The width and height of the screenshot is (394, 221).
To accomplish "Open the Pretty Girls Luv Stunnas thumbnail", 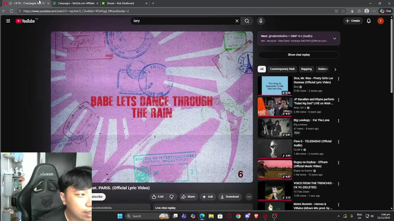I will coord(275,86).
